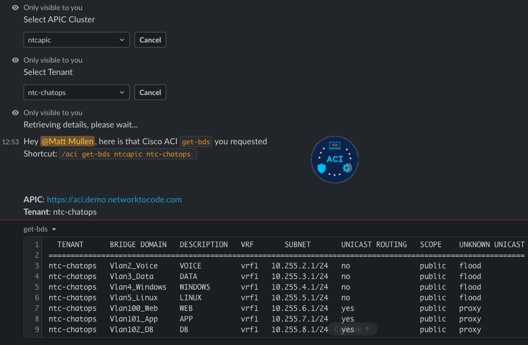528x345 pixels.
Task: Click the eye icon beside Select APIC Cluster
Action: (16, 7)
